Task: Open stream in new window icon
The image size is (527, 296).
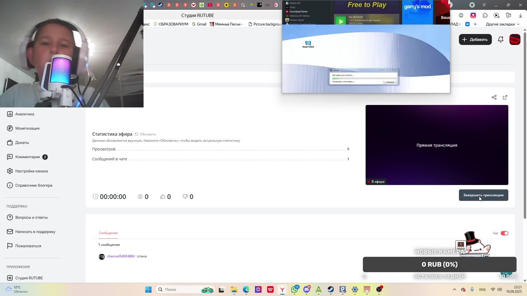Action: point(505,97)
